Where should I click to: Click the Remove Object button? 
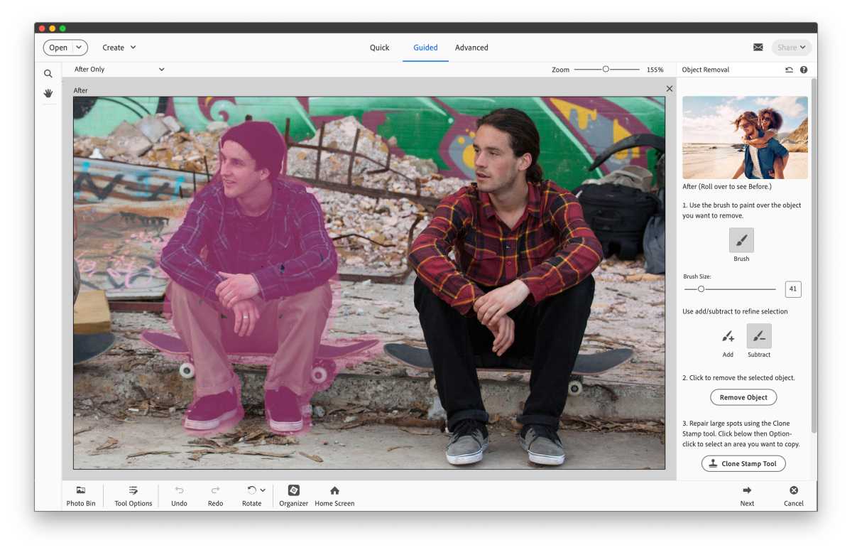click(743, 397)
